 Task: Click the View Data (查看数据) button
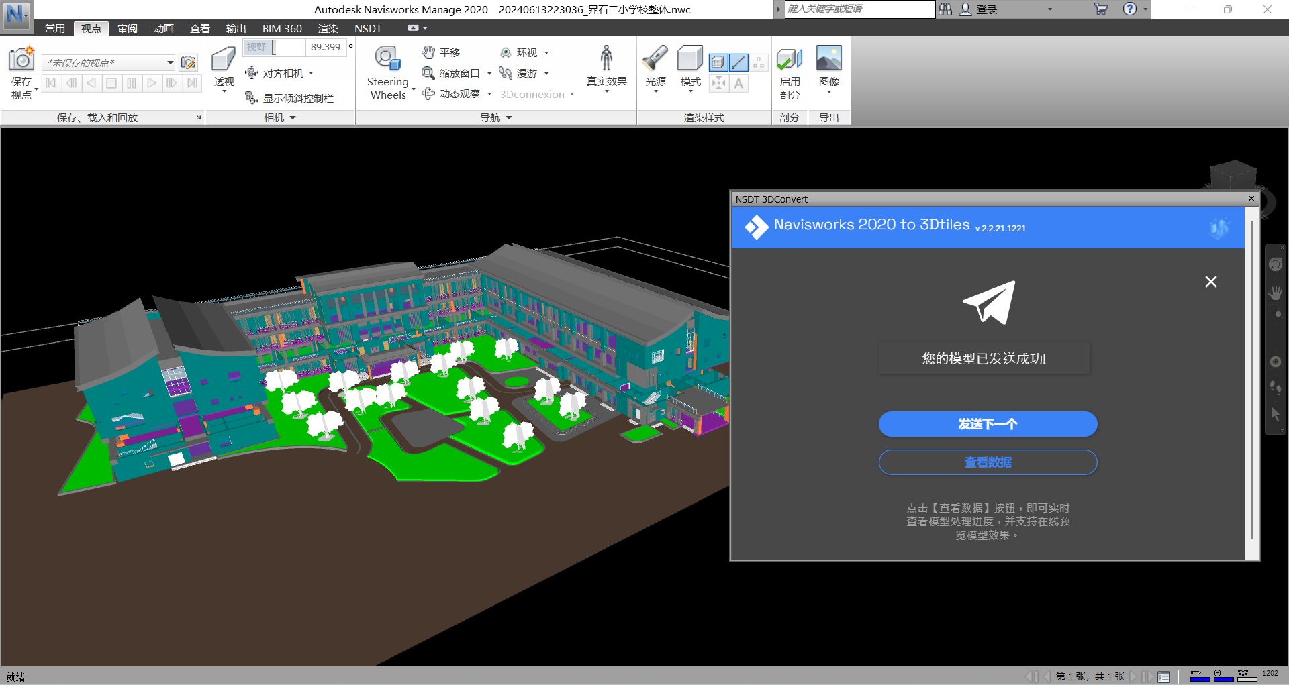coord(988,462)
